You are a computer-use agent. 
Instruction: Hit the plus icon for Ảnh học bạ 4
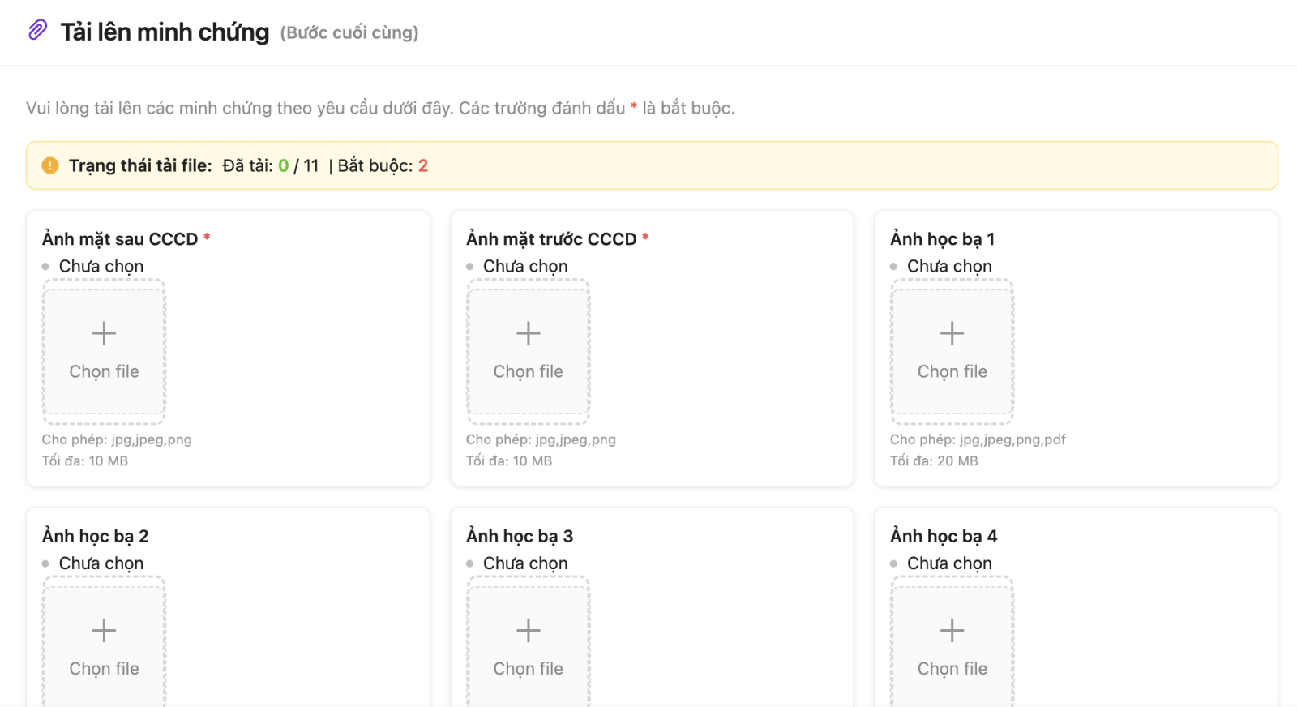click(952, 630)
